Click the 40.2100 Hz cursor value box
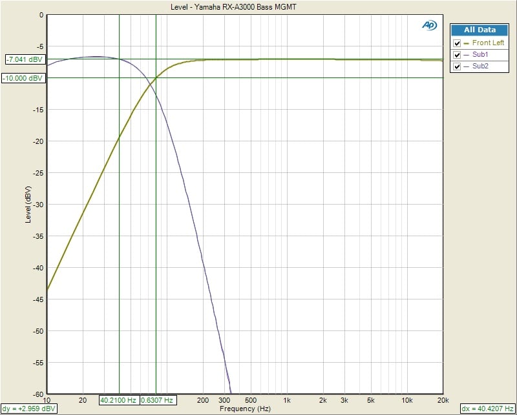 pyautogui.click(x=118, y=400)
